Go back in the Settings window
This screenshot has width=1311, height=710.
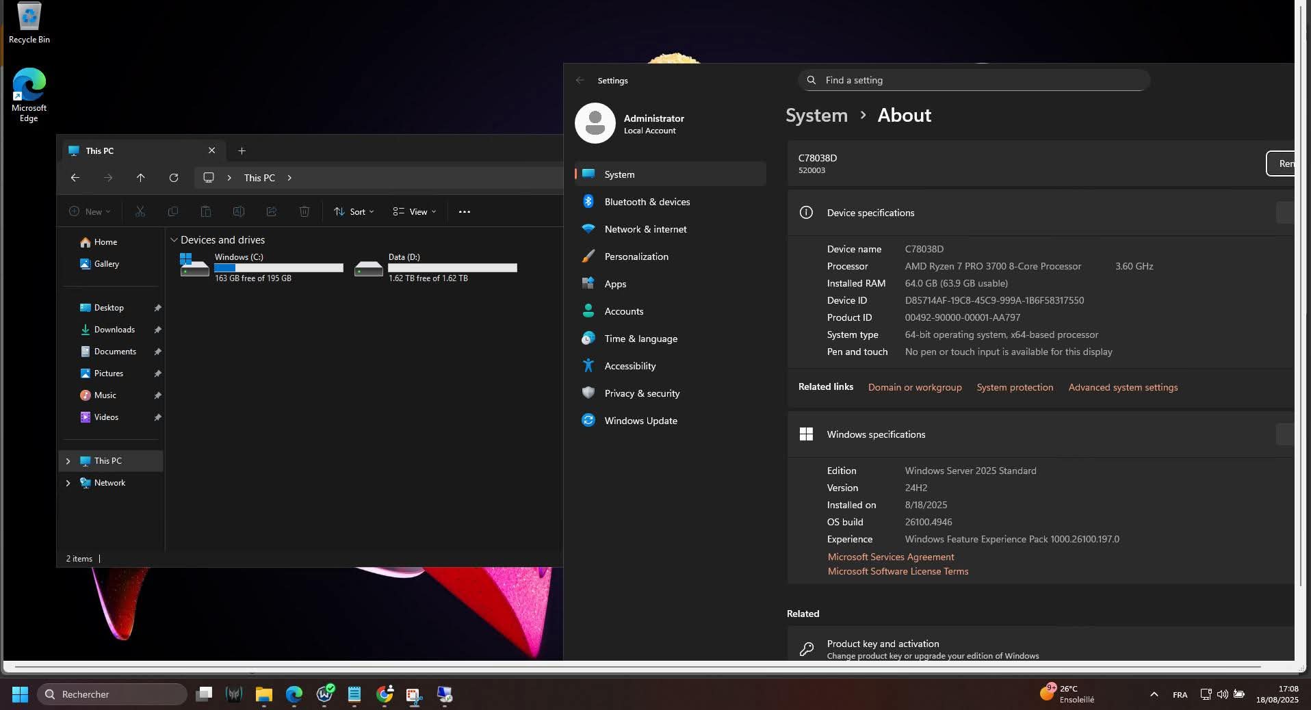point(580,80)
